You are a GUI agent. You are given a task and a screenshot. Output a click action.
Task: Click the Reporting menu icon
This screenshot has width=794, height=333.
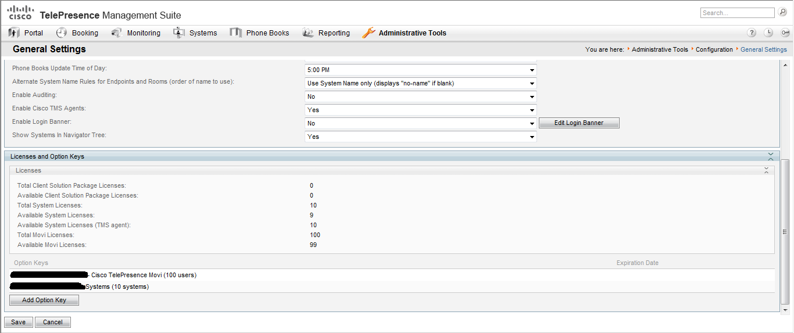pos(308,33)
